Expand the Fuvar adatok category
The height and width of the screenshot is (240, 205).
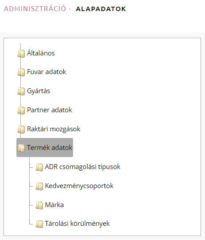46,72
